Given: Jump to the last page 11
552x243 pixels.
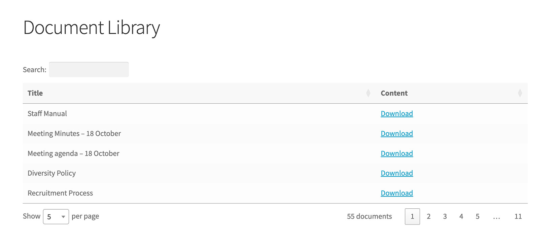Looking at the screenshot, I should click(x=518, y=216).
